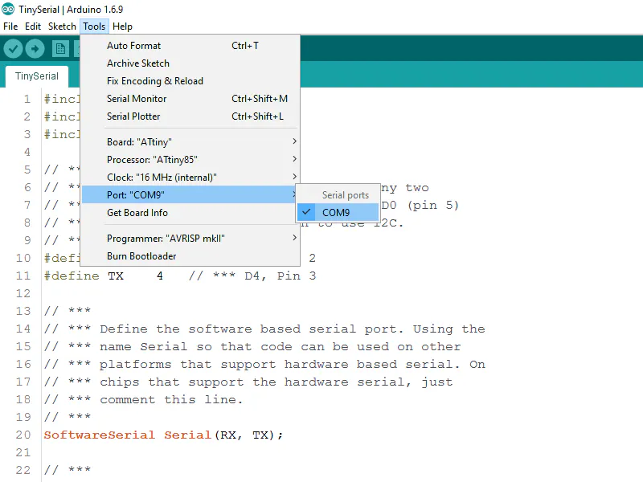Open the Help menu
The height and width of the screenshot is (482, 643).
click(x=122, y=27)
